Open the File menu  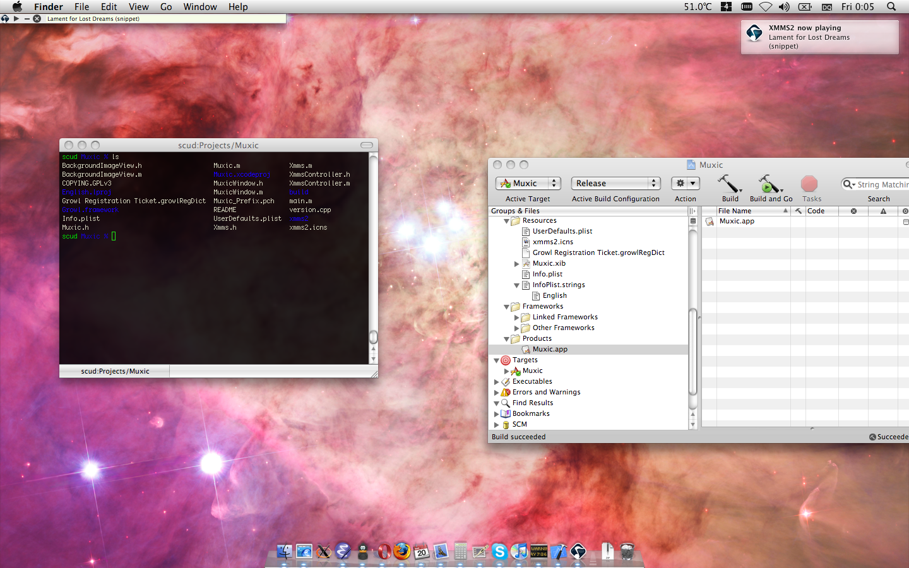(x=81, y=7)
